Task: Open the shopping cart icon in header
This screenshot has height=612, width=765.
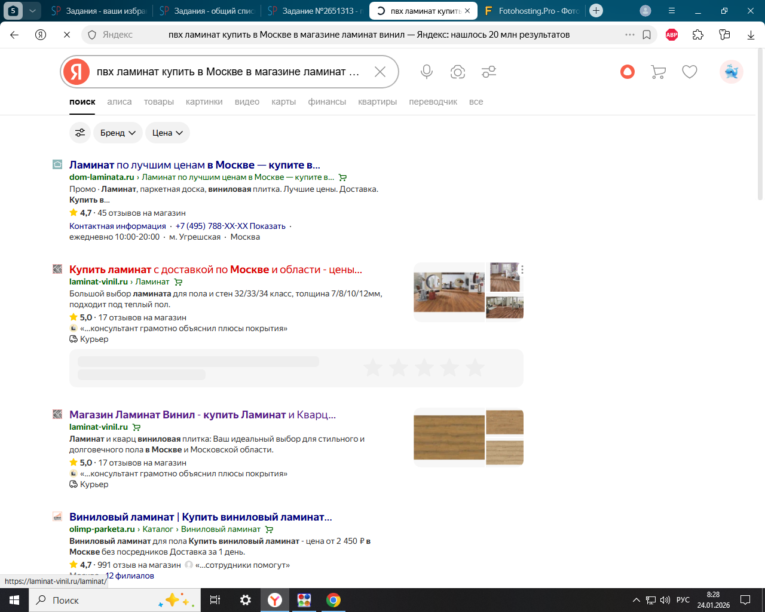Action: pos(658,72)
